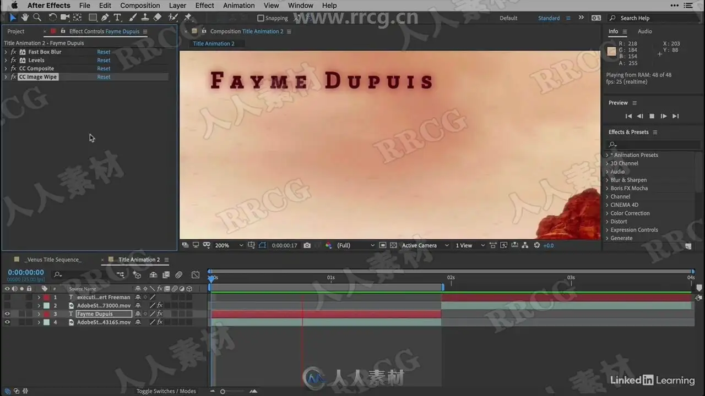Click Hide Shy Layers icon in timeline
The width and height of the screenshot is (705, 396).
(153, 274)
